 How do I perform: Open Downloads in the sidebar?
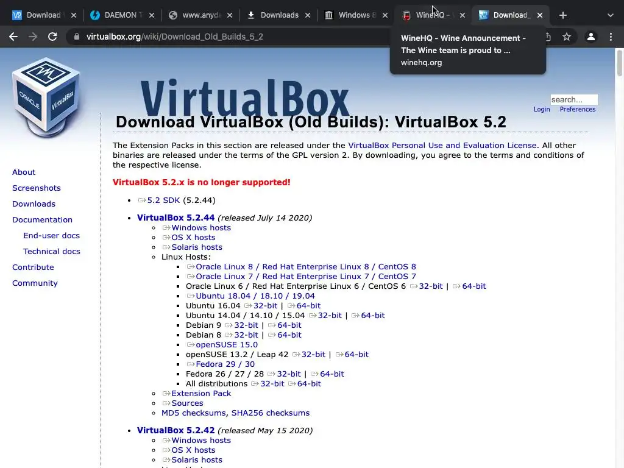point(34,204)
